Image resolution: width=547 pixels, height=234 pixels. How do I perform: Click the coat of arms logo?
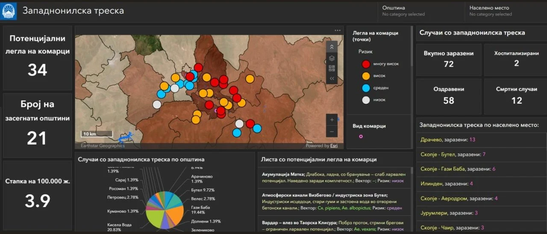coord(9,11)
